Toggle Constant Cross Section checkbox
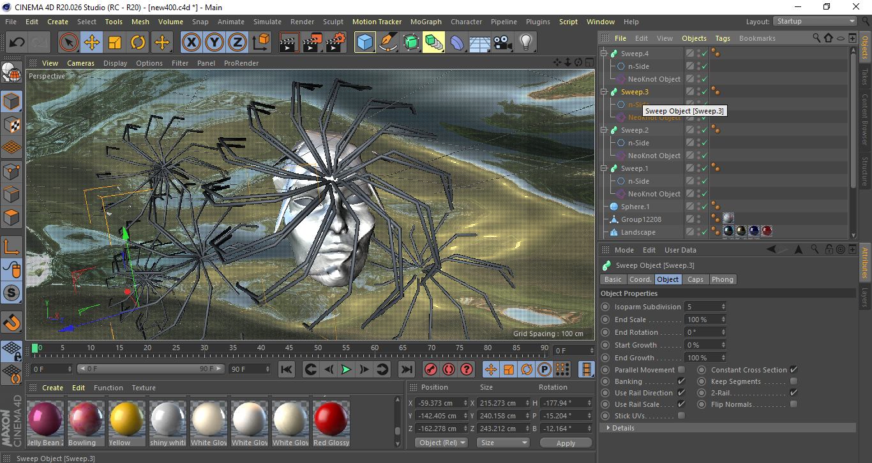This screenshot has height=463, width=872. 793,370
